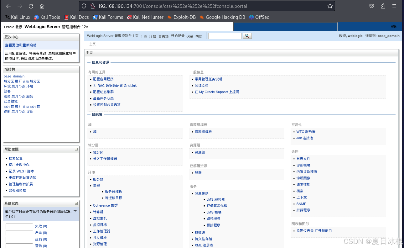The width and height of the screenshot is (404, 248).
Task: Open the 资源组模板 link
Action: coord(203,132)
